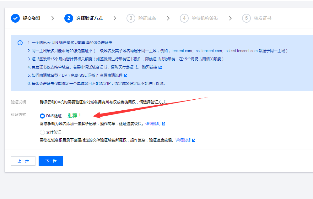Click the 提交资料 step label
The height and width of the screenshot is (199, 313).
[x=31, y=18]
